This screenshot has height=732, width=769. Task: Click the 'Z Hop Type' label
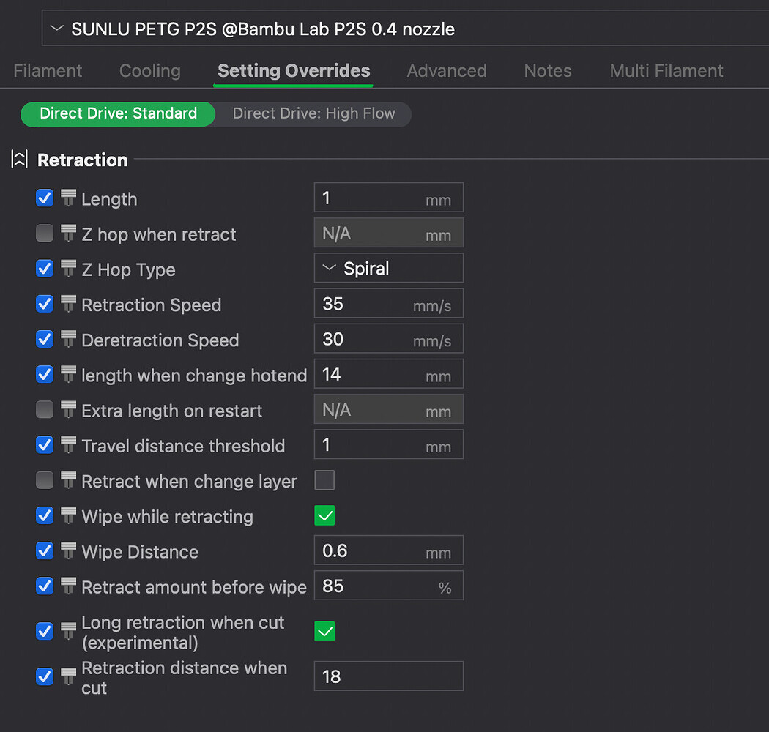pos(128,269)
